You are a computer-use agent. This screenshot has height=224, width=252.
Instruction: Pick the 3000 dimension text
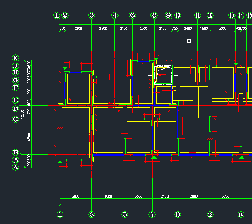tap(223, 28)
